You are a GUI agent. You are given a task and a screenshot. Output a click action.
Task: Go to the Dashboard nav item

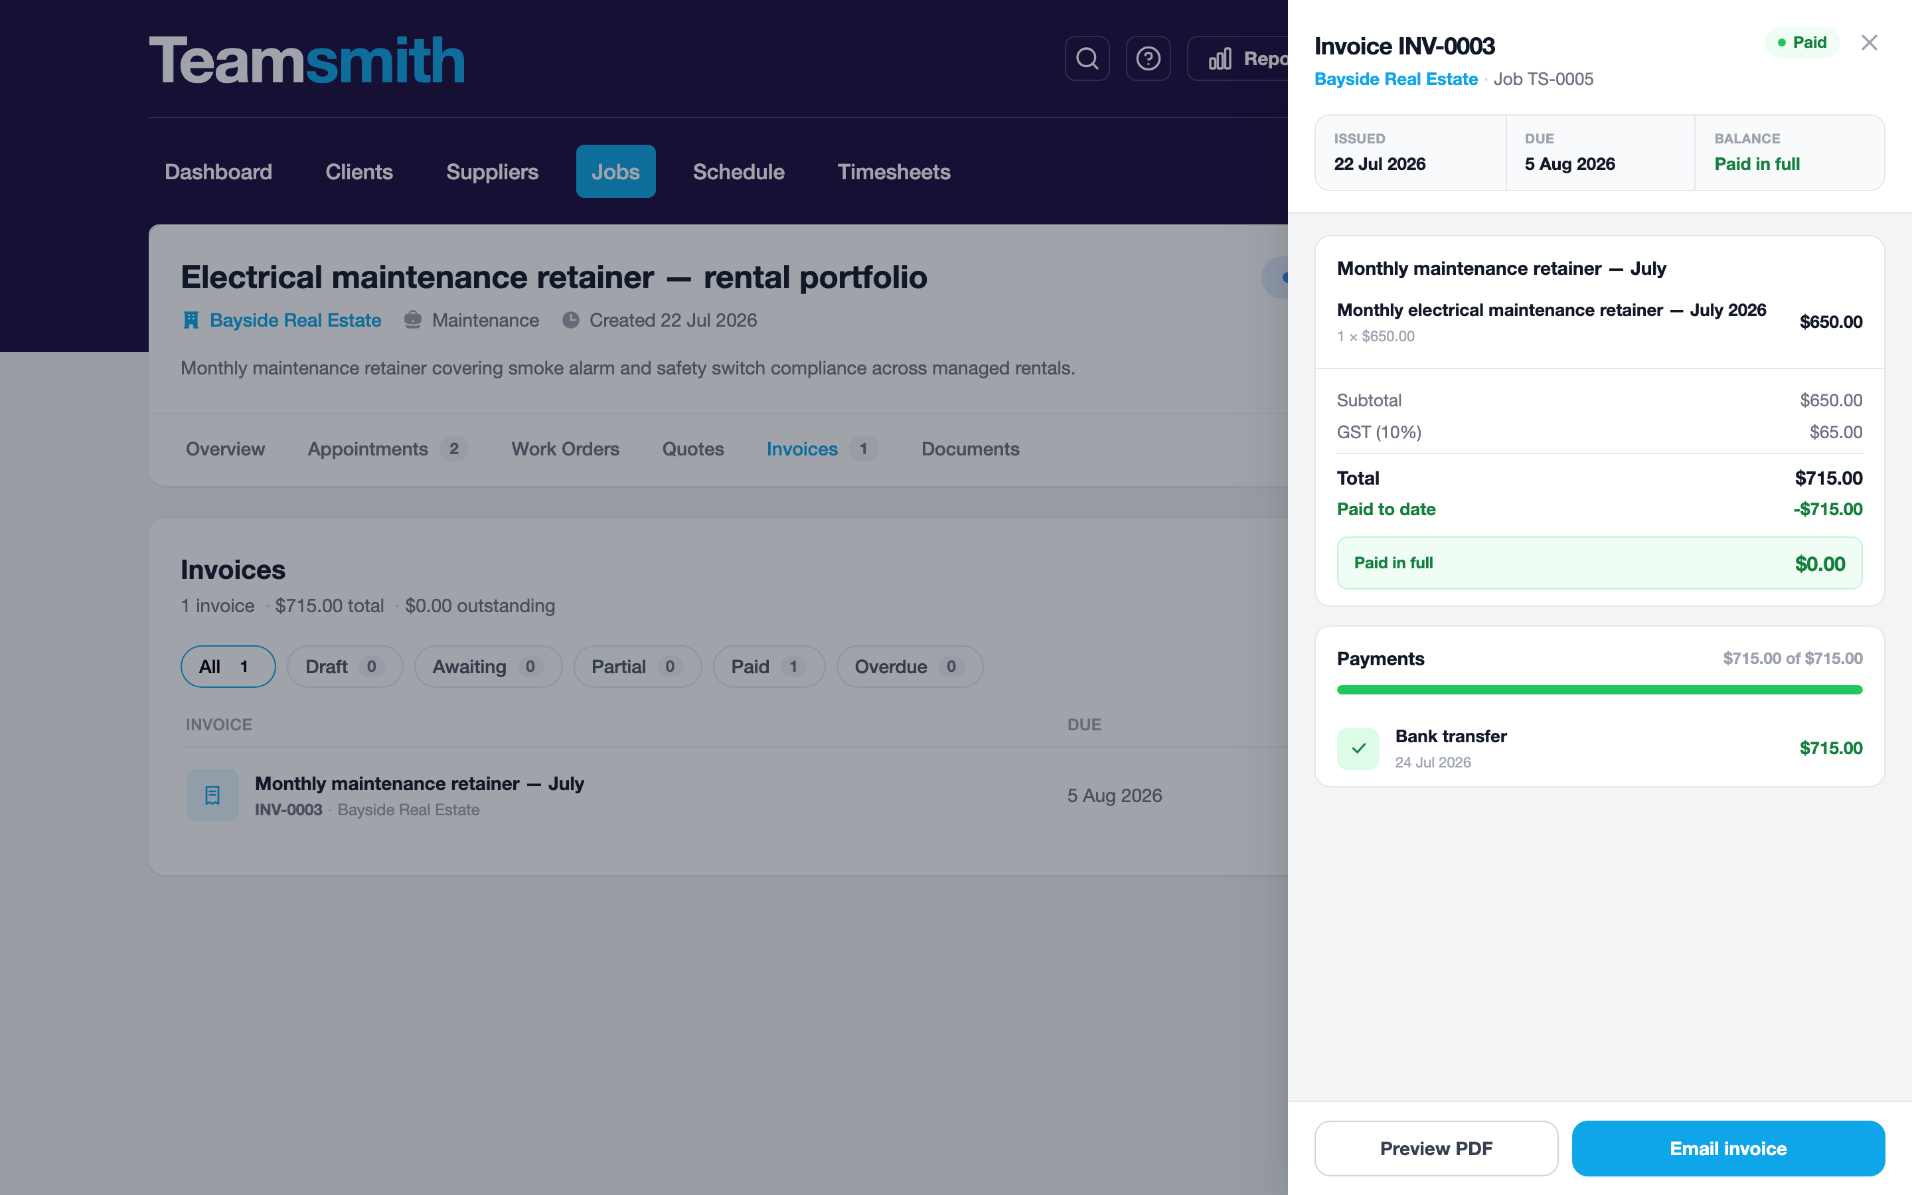[x=218, y=171]
